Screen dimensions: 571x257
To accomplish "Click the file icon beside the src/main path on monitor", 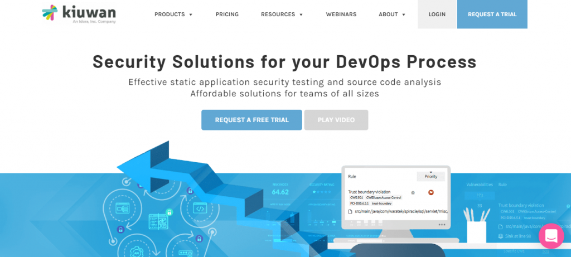I will [350, 211].
